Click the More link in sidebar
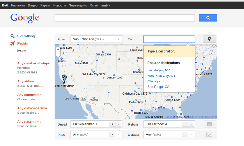The width and height of the screenshot is (244, 146). click(21, 51)
